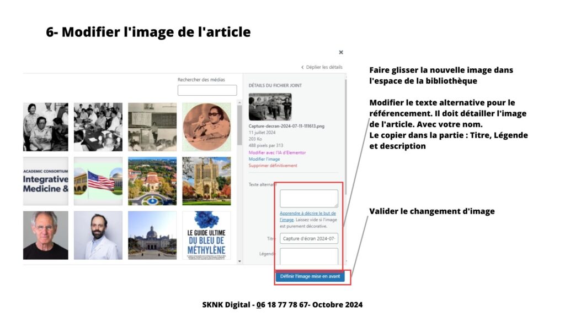Click into the Titre input field
Screen dimensions: 565x317
click(308, 239)
